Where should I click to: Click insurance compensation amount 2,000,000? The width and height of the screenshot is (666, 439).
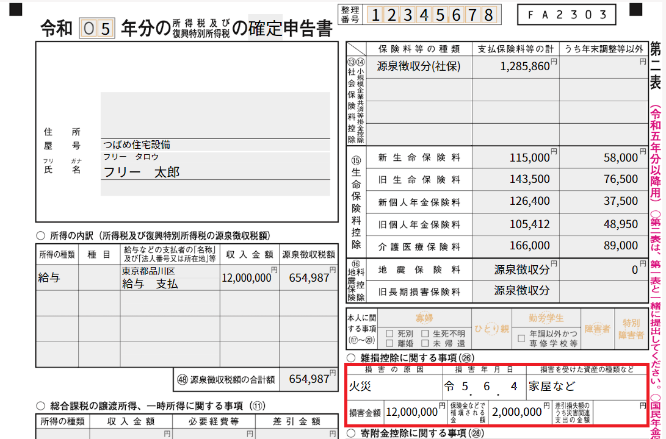(519, 412)
